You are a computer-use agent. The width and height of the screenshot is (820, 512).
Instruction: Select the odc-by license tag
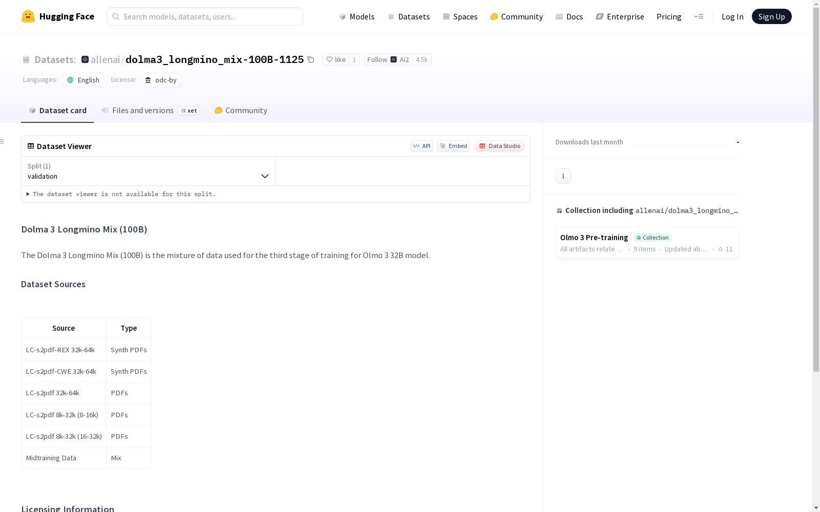click(x=161, y=80)
